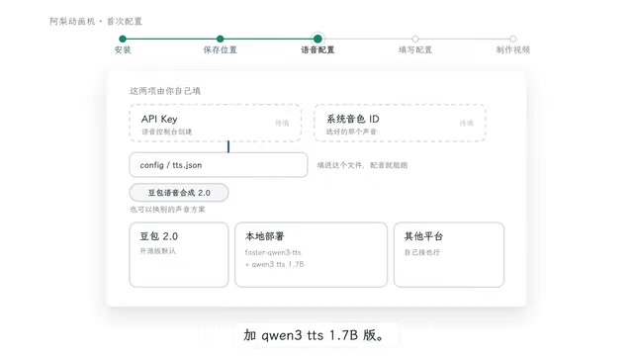This screenshot has width=633, height=356.
Task: Click the 语音控制台创建 hint text
Action: (x=167, y=132)
